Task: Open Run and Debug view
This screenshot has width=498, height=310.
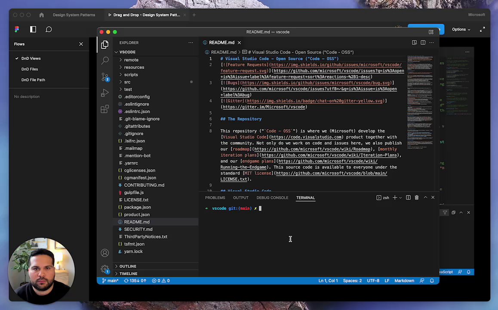Action: point(105,93)
